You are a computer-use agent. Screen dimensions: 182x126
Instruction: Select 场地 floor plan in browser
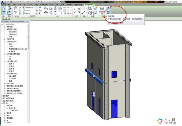pyautogui.click(x=10, y=37)
